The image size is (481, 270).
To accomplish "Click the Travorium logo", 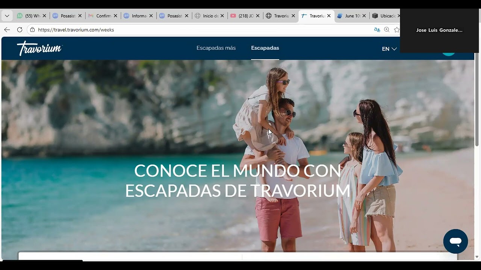I will click(x=39, y=48).
